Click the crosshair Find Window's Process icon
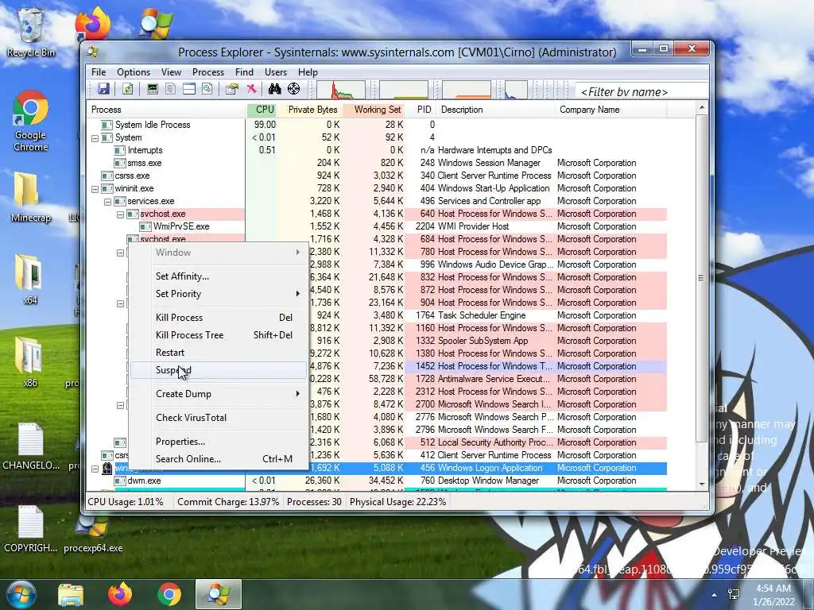 point(294,89)
